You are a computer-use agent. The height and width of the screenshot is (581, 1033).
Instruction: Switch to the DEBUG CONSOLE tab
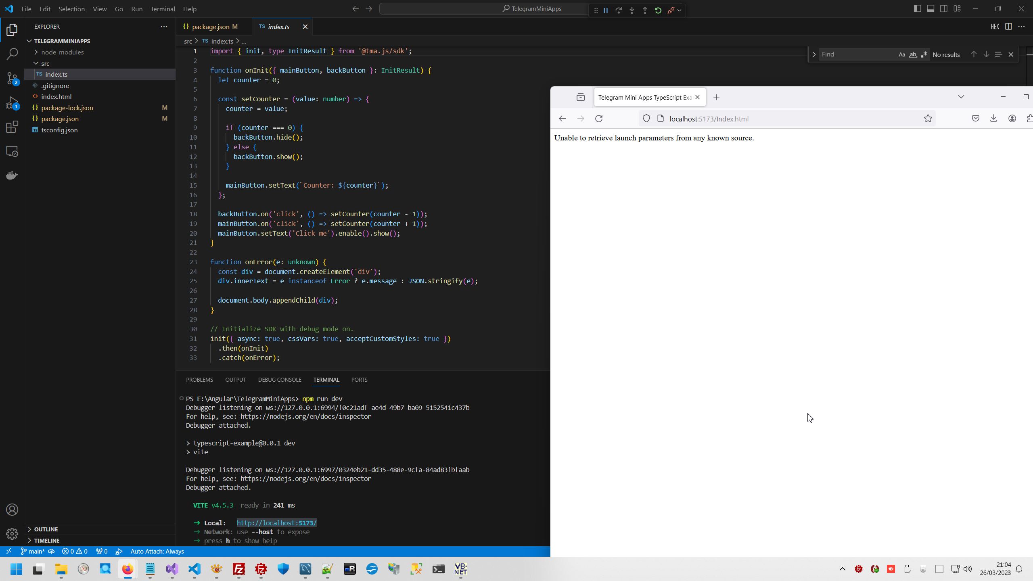pyautogui.click(x=279, y=380)
